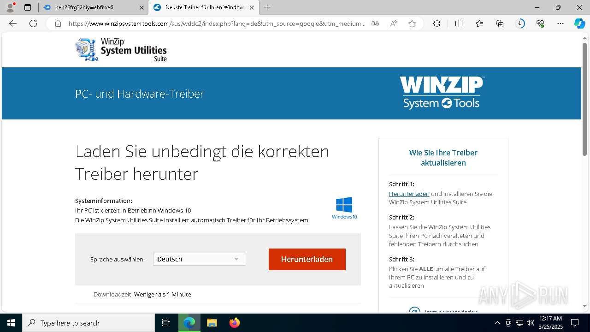Click heading 'Laden Sie unbedingt die korrekten Treiber herunter'
Viewport: 590px width, 332px height.
click(202, 162)
